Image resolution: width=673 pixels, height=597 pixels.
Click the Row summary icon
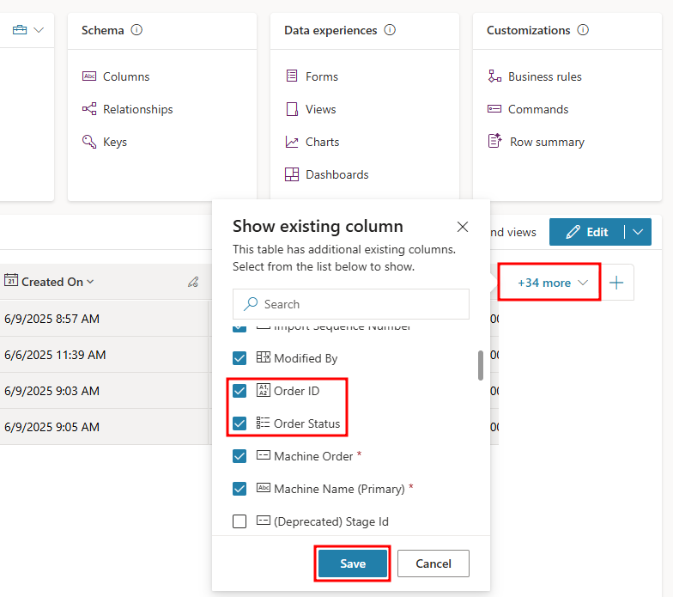[494, 142]
